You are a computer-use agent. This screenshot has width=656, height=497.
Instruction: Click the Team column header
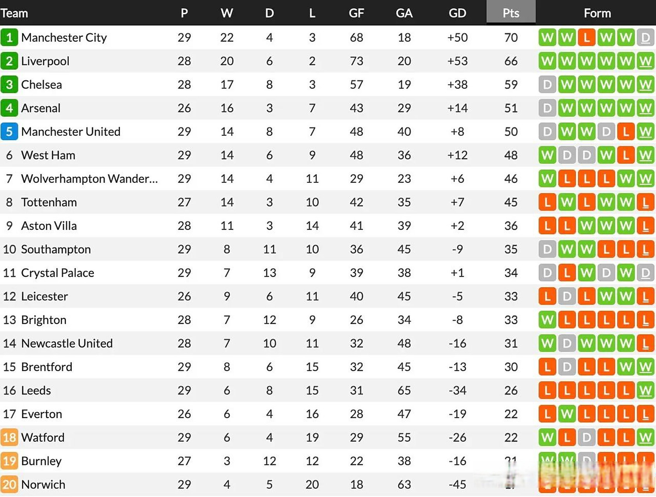click(x=14, y=13)
